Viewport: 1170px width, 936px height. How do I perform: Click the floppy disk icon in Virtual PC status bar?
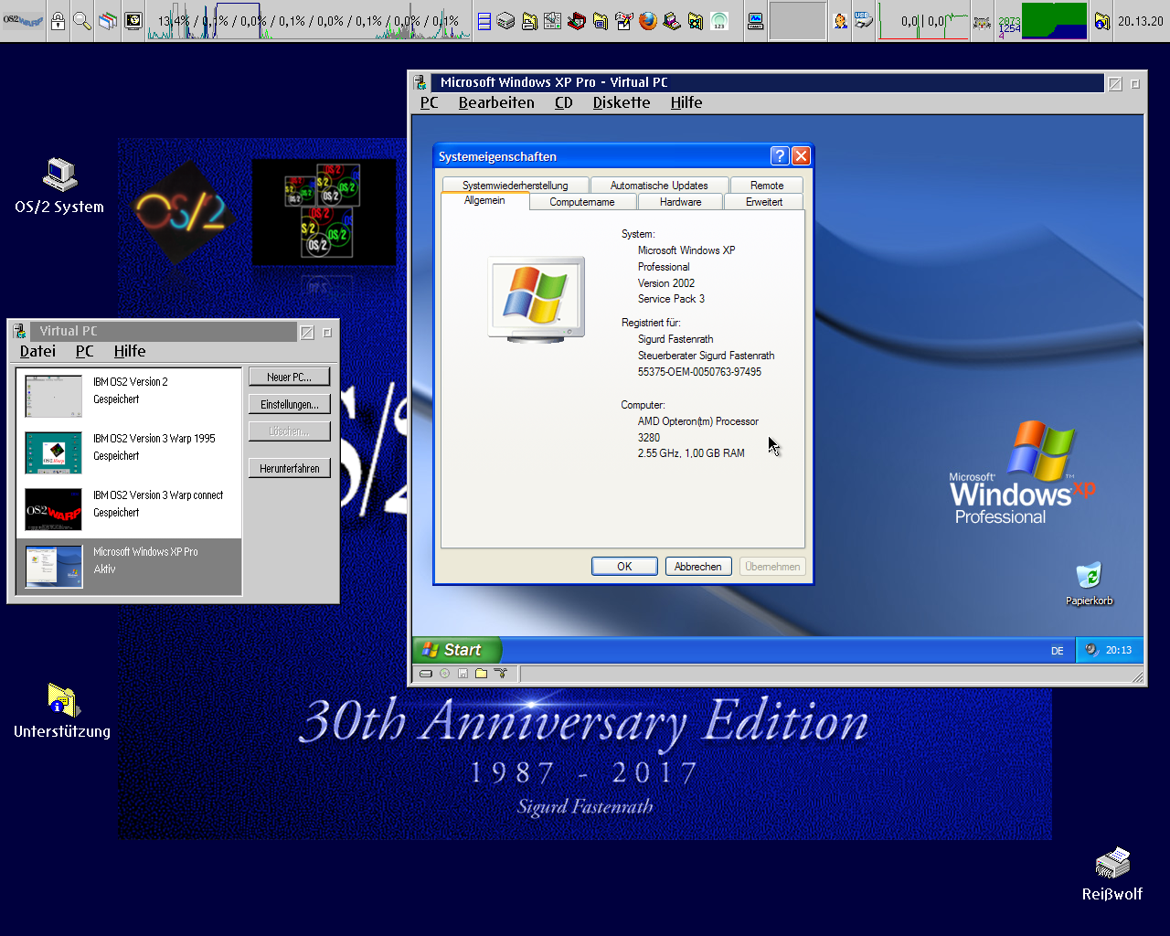pyautogui.click(x=463, y=674)
